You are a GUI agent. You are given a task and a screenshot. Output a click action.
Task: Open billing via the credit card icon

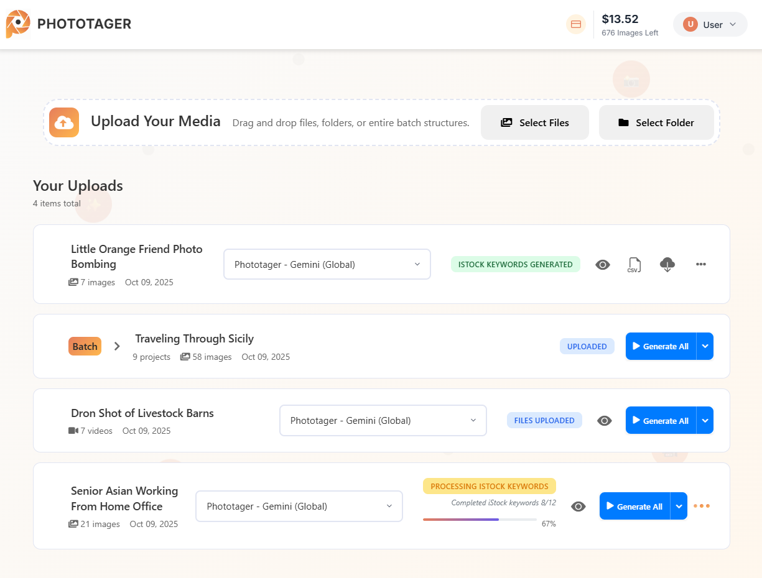(x=575, y=24)
